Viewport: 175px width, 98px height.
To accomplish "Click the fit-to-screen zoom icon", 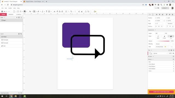I will click(18, 11).
